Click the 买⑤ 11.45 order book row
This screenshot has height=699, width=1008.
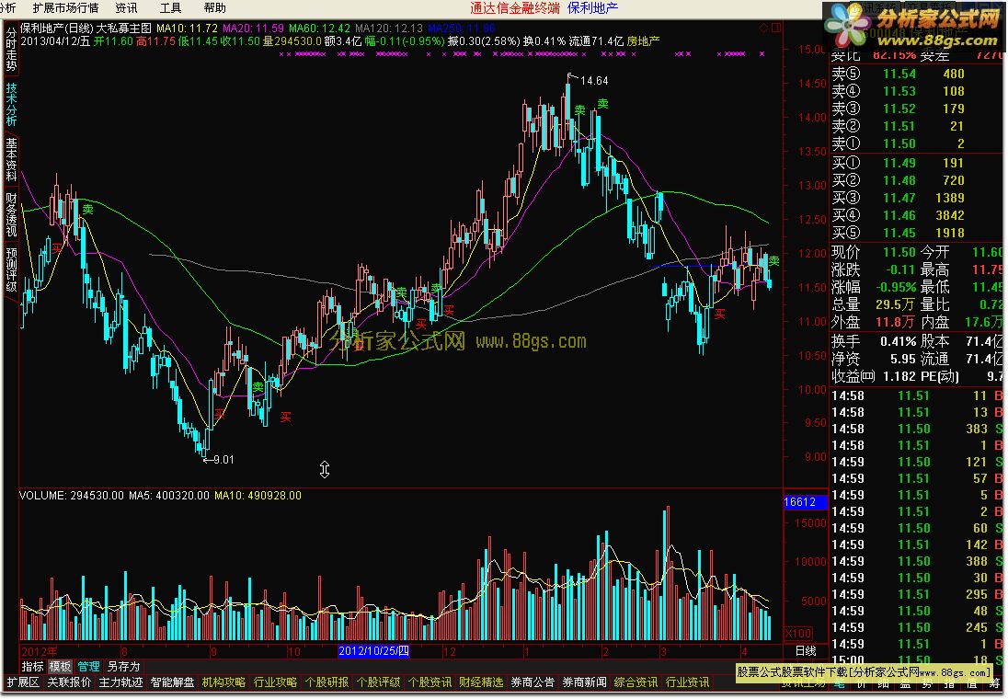pyautogui.click(x=917, y=233)
